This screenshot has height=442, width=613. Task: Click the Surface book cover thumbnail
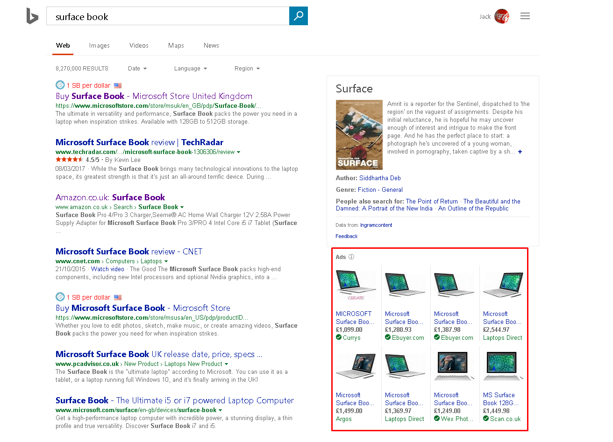click(359, 135)
